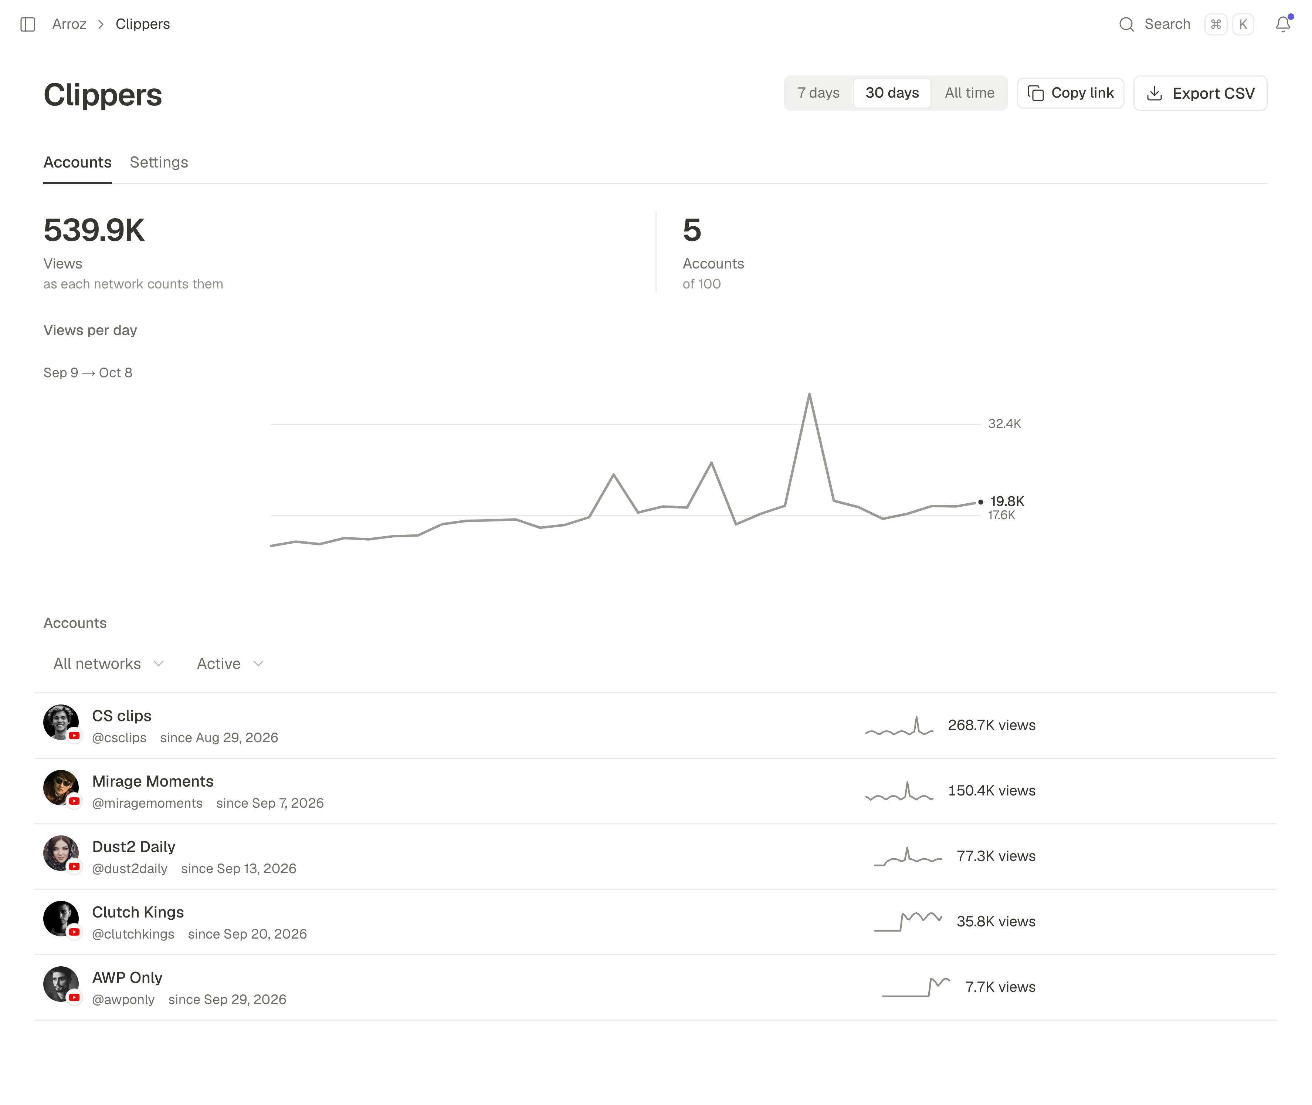This screenshot has width=1312, height=1105.
Task: Switch to the Settings tab
Action: [x=159, y=162]
